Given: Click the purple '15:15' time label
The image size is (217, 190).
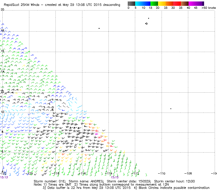Looking at the screenshot, I should (115, 177).
